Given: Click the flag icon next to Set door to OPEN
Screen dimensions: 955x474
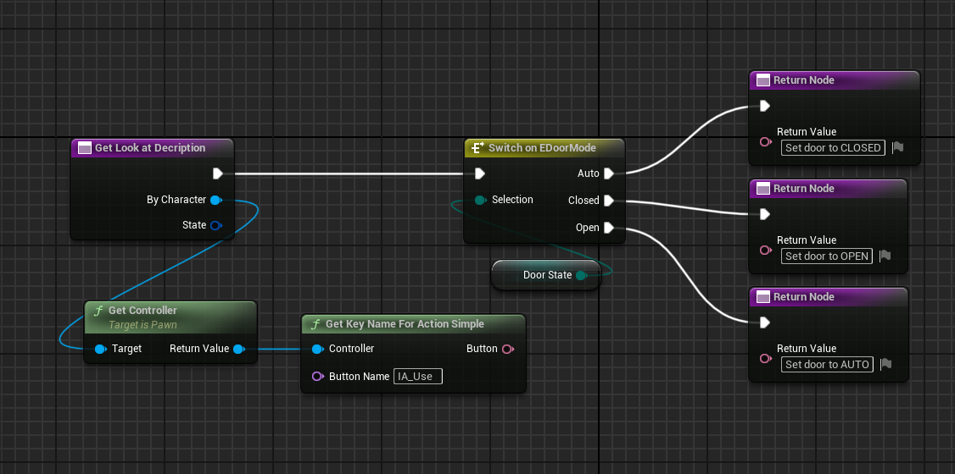Looking at the screenshot, I should (x=885, y=256).
